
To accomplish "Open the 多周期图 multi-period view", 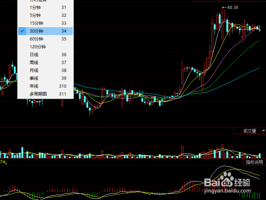I will [45, 94].
